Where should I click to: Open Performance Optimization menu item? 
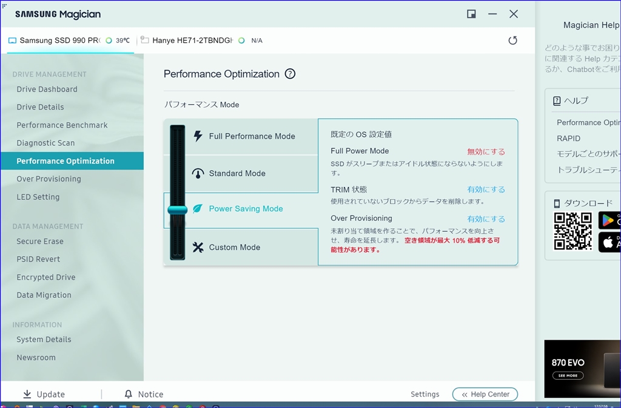[72, 161]
